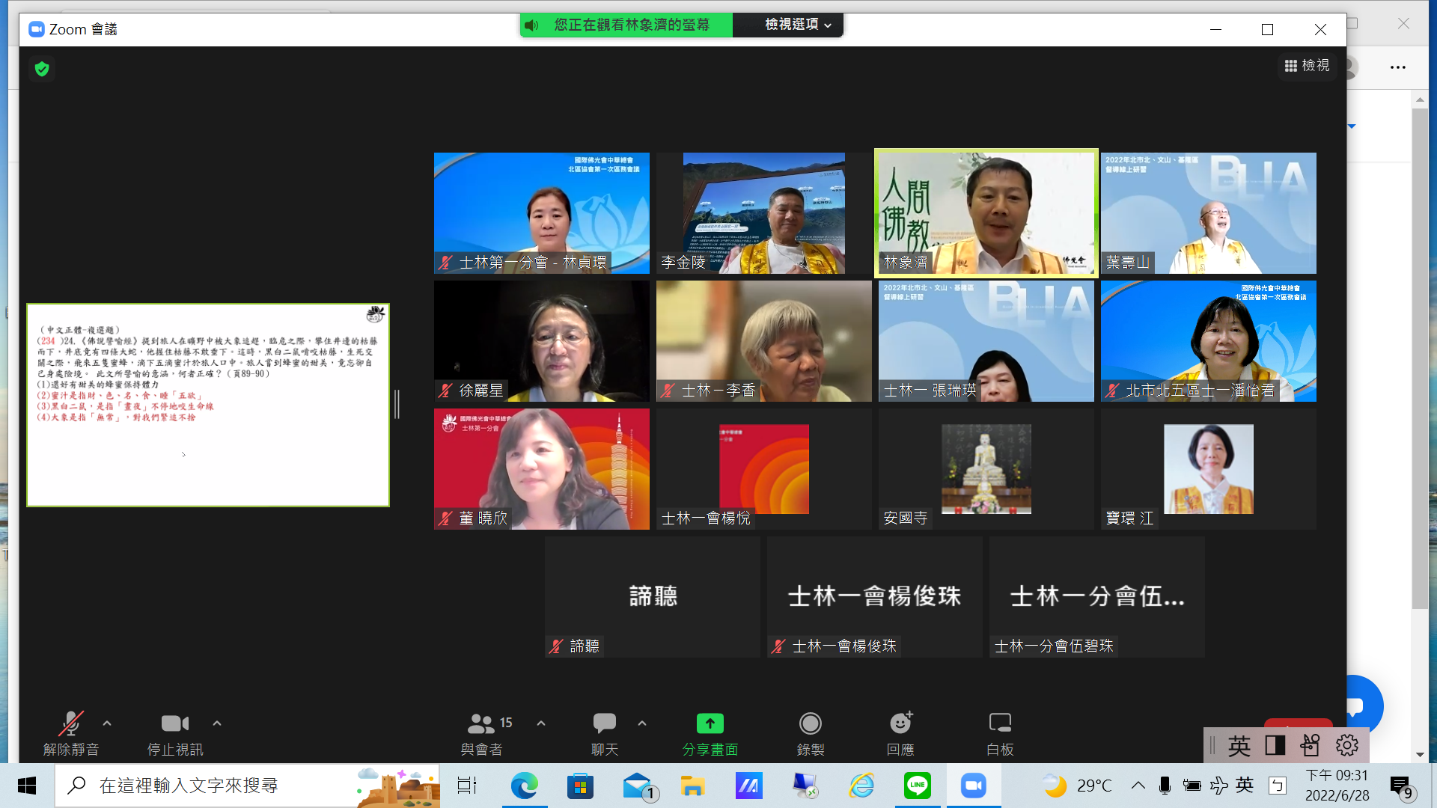This screenshot has height=808, width=1437.
Task: Click the shared screen slide thumbnail
Action: (x=208, y=405)
